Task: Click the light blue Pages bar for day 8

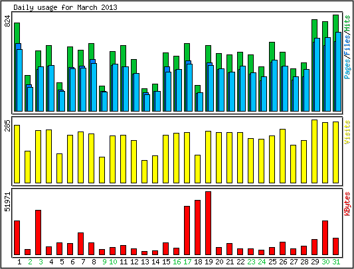Action: (x=94, y=87)
